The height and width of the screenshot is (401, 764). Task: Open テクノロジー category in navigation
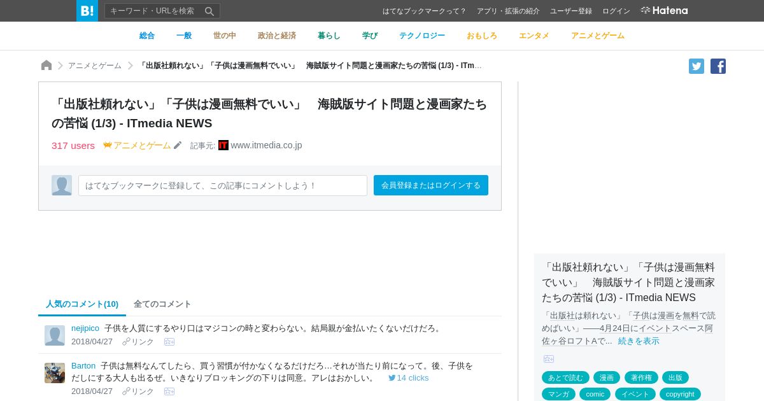point(422,36)
